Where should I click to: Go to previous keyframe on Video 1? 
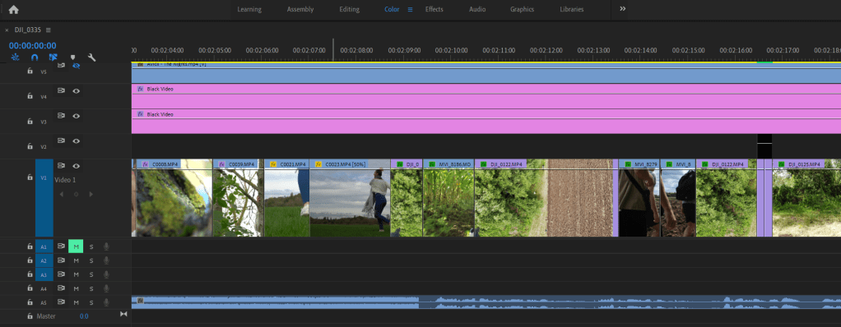[x=62, y=194]
